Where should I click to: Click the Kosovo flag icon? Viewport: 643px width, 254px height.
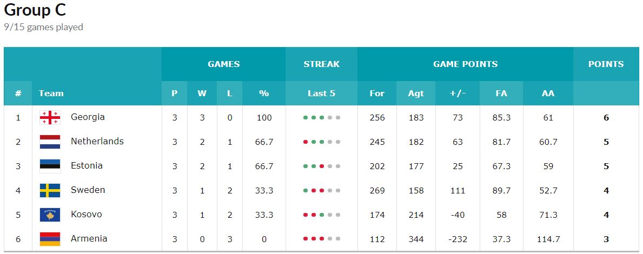click(50, 215)
